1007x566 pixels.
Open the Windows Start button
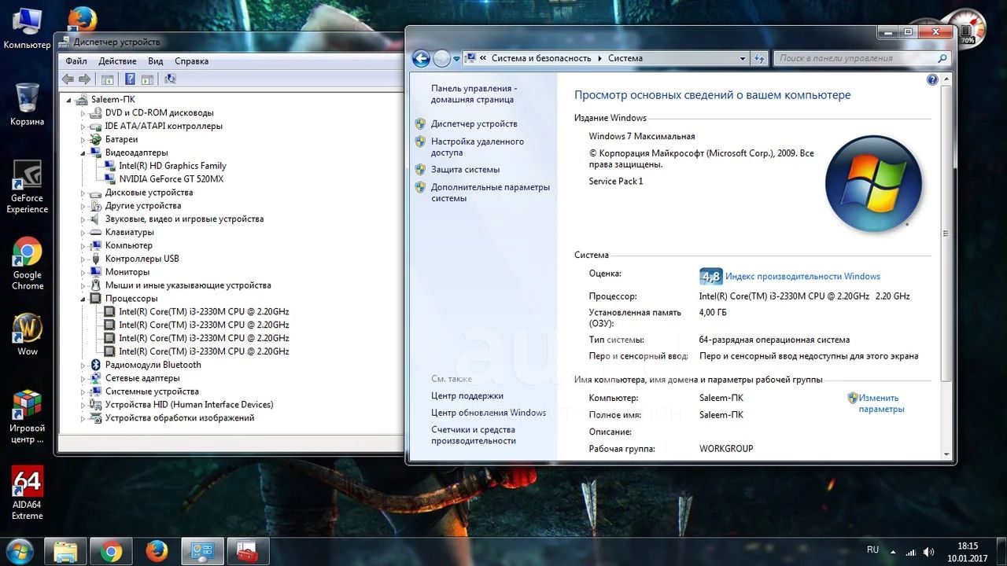18,551
